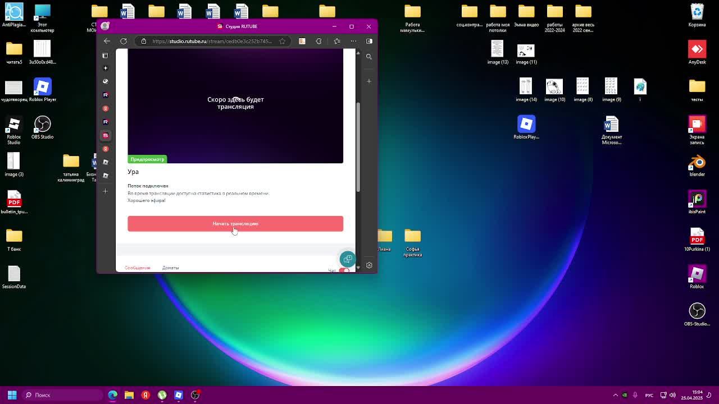Click the plus icon in right sidebar
The width and height of the screenshot is (719, 404).
coord(369,81)
